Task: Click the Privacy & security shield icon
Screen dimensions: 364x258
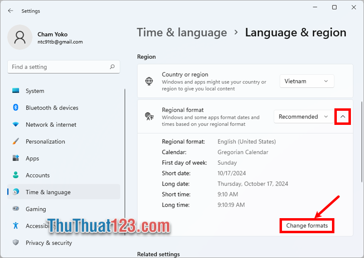Action: [16, 242]
